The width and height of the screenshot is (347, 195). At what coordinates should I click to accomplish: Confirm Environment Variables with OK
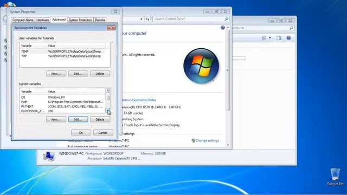pos(81,133)
